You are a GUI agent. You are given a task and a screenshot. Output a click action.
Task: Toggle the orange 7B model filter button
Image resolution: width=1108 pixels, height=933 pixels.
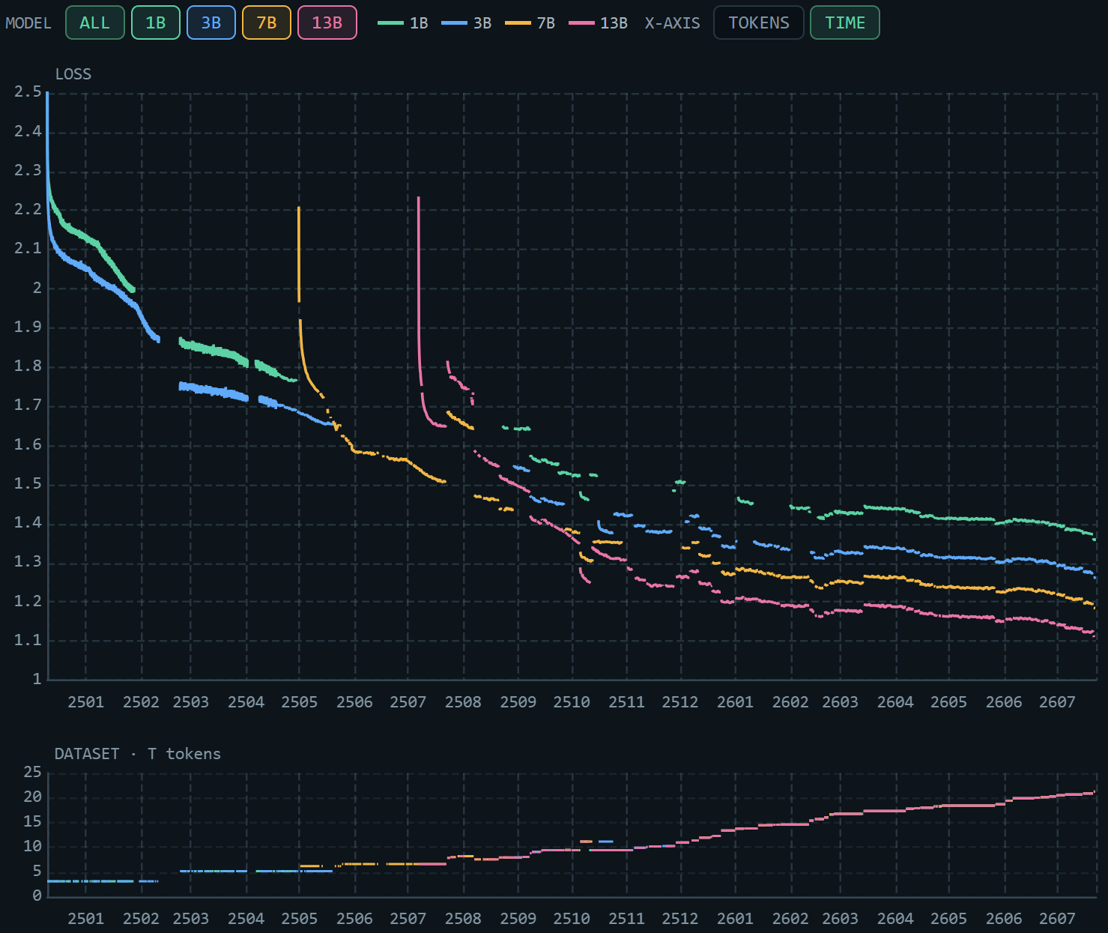click(x=267, y=22)
